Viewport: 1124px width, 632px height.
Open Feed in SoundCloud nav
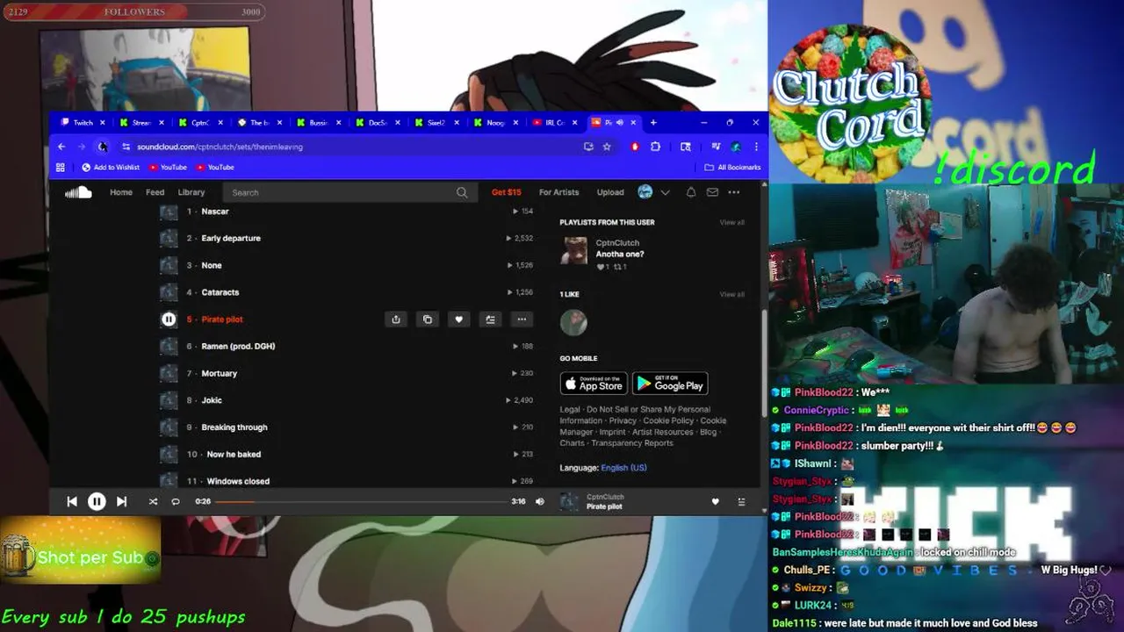click(x=155, y=192)
